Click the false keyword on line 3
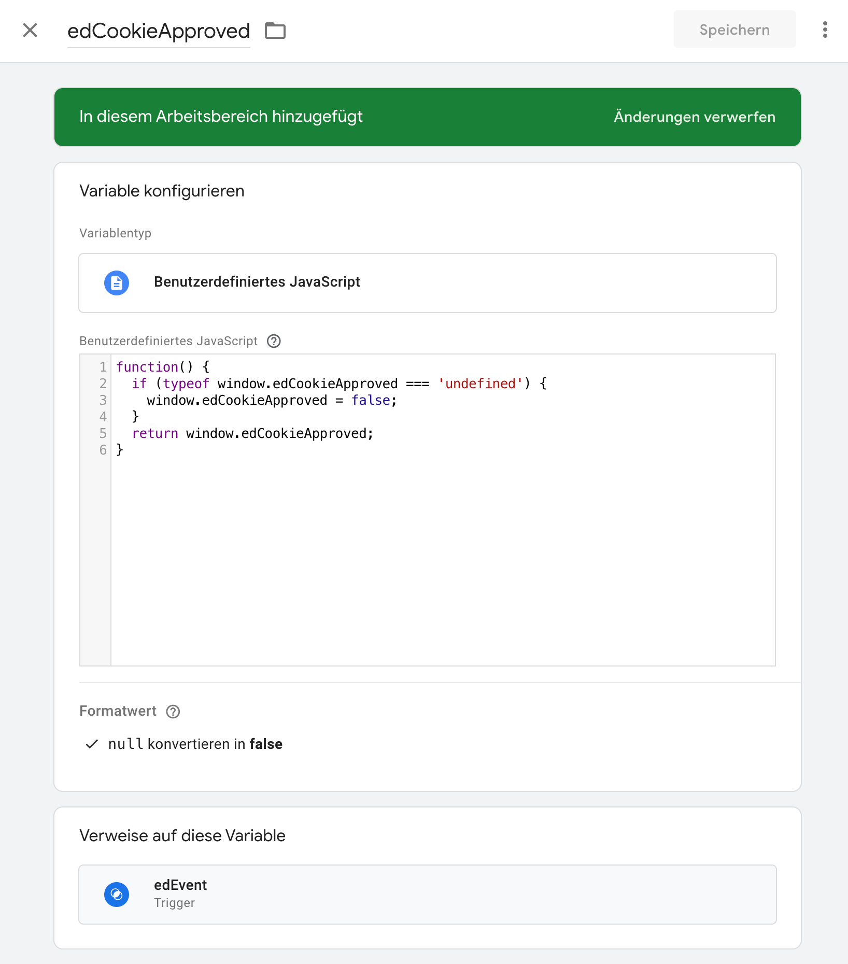 371,400
